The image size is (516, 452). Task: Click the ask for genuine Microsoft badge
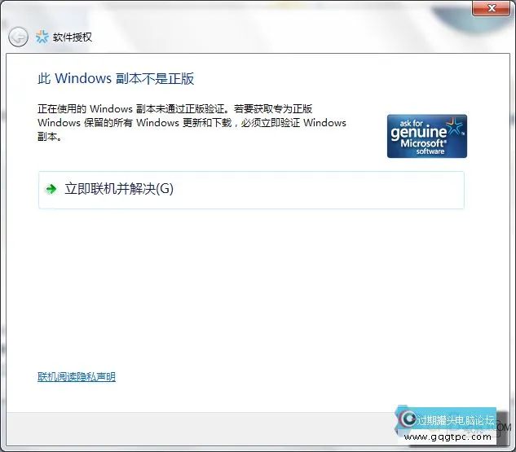(x=427, y=136)
